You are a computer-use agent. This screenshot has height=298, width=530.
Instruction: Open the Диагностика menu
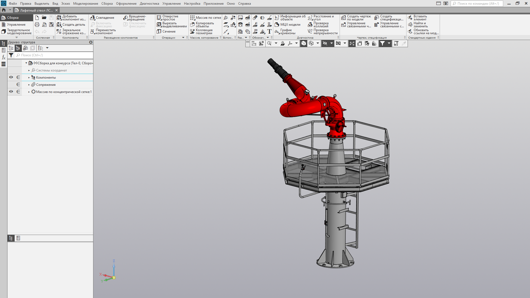[x=149, y=4]
